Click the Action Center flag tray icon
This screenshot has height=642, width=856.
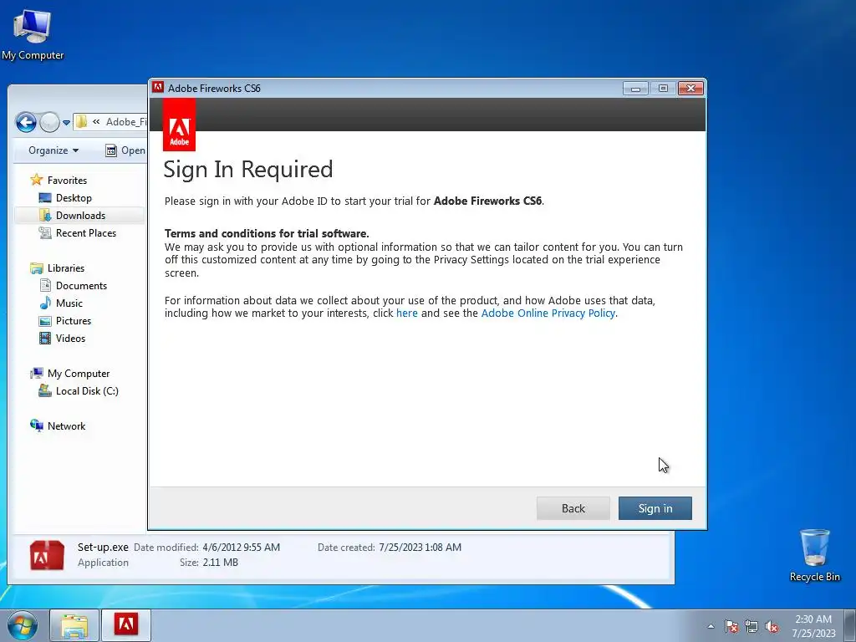point(731,626)
